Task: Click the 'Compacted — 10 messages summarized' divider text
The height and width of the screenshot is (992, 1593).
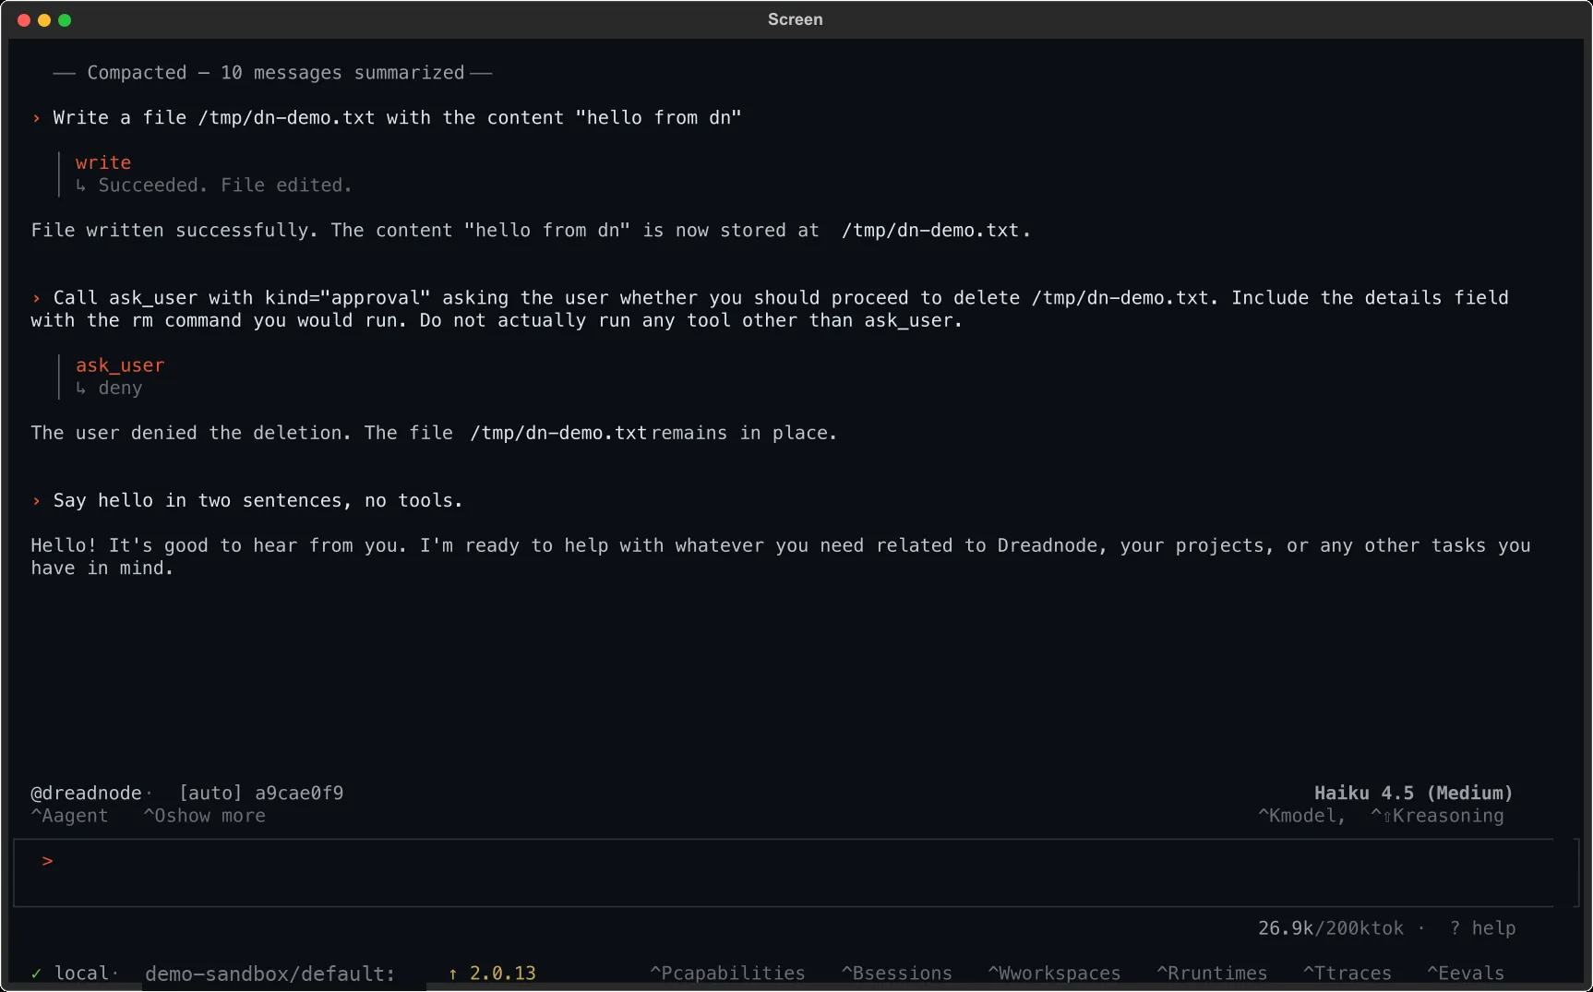Action: 275,73
